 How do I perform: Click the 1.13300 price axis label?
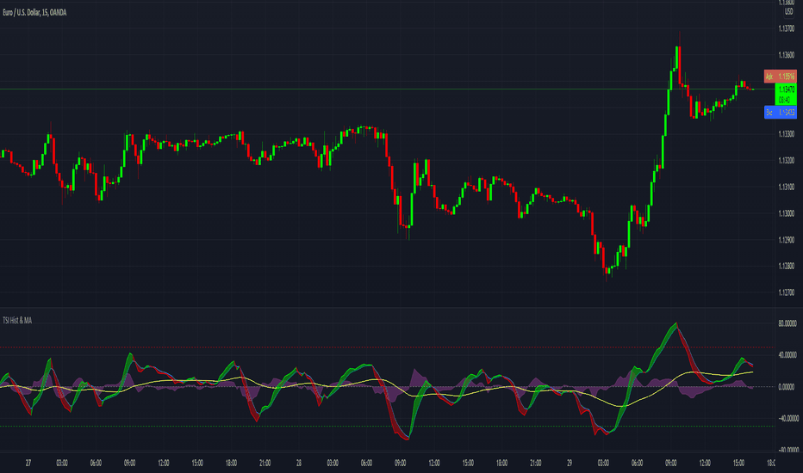coord(786,134)
